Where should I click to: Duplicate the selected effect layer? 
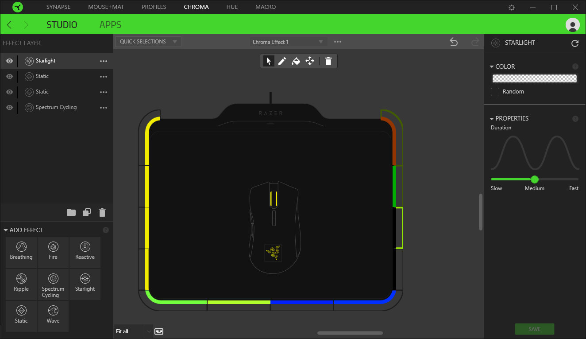[87, 212]
